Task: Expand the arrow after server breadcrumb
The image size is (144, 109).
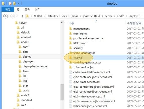Action: point(114,16)
